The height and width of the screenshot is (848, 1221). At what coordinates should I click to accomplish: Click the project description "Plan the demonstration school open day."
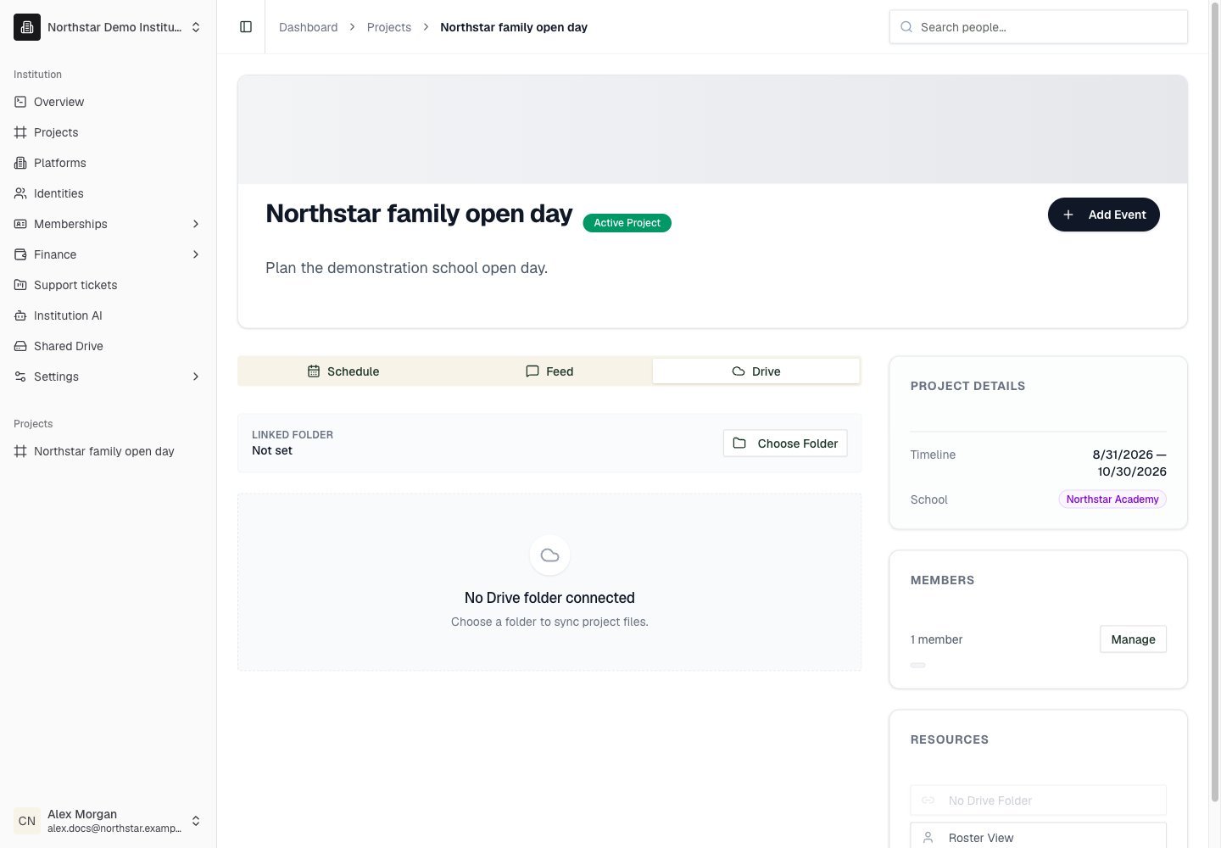[407, 268]
